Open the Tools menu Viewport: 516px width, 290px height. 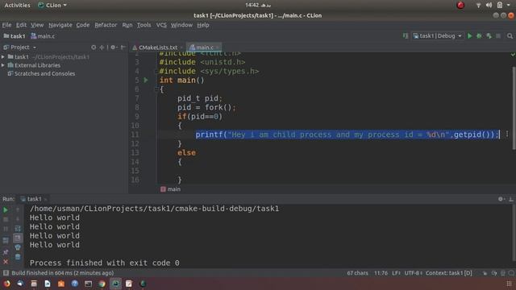[144, 25]
